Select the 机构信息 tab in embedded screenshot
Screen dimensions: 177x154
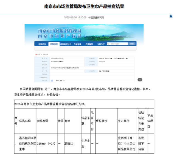tap(54, 44)
